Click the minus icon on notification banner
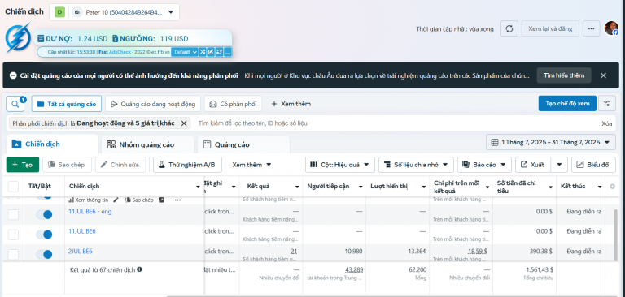Image resolution: width=625 pixels, height=297 pixels. pos(13,75)
